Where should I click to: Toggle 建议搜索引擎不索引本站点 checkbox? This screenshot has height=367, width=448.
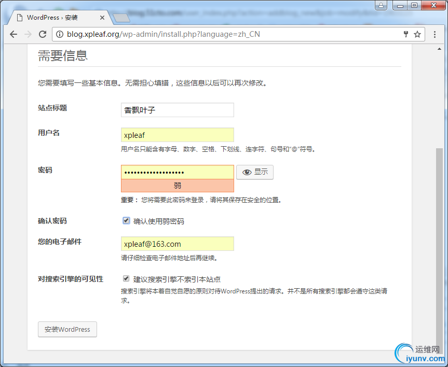(126, 278)
